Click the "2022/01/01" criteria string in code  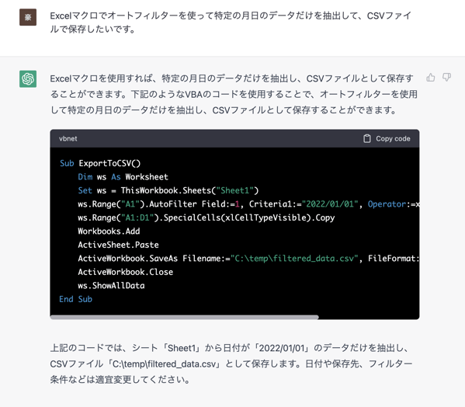pyautogui.click(x=330, y=204)
